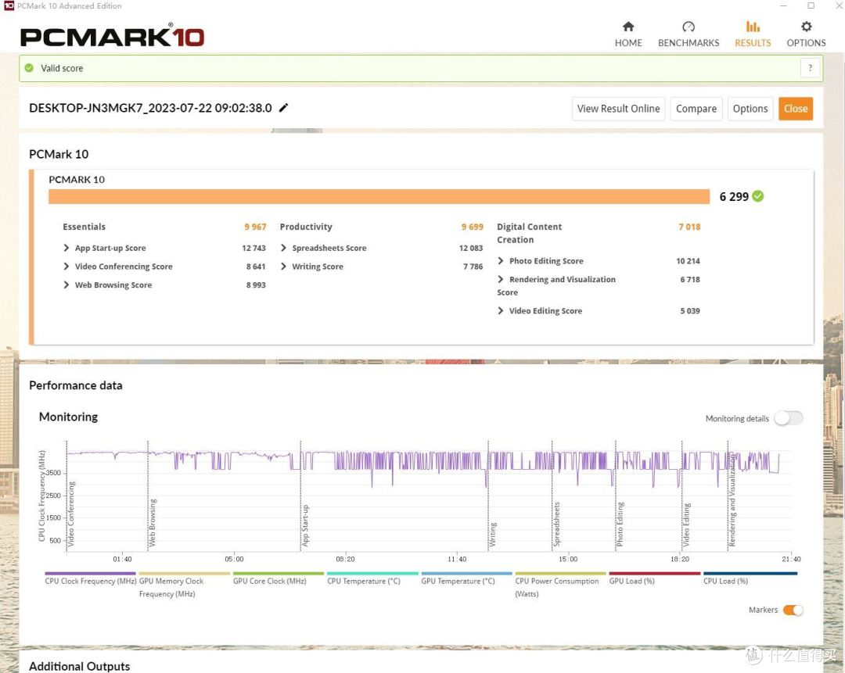Screen dimensions: 845x673
Task: Expand Web Browsing Score row
Action: pyautogui.click(x=67, y=285)
